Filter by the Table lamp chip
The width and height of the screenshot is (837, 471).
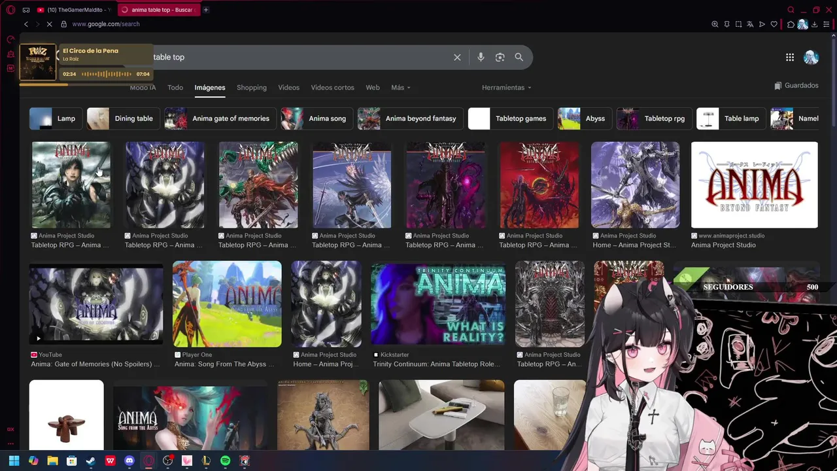(x=731, y=118)
